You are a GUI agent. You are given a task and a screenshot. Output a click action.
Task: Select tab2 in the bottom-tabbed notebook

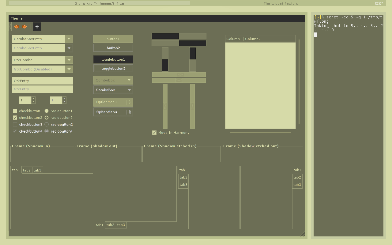[110, 225]
